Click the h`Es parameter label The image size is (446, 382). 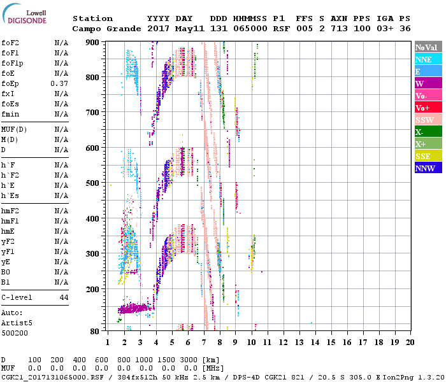10,196
